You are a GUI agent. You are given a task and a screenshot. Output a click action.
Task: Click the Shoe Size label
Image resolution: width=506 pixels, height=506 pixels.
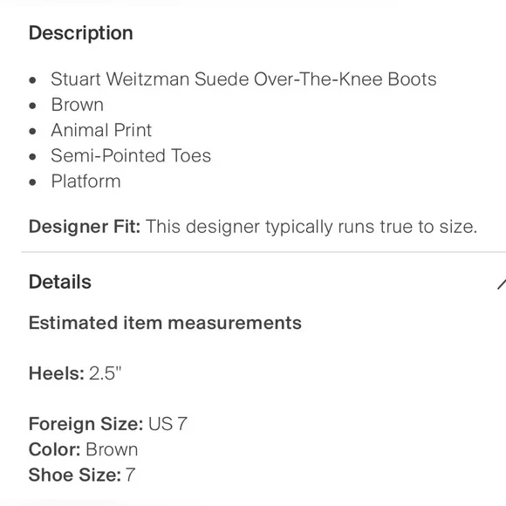(75, 475)
